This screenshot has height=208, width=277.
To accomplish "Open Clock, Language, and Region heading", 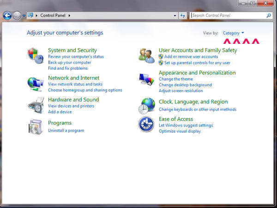I will pos(193,102).
